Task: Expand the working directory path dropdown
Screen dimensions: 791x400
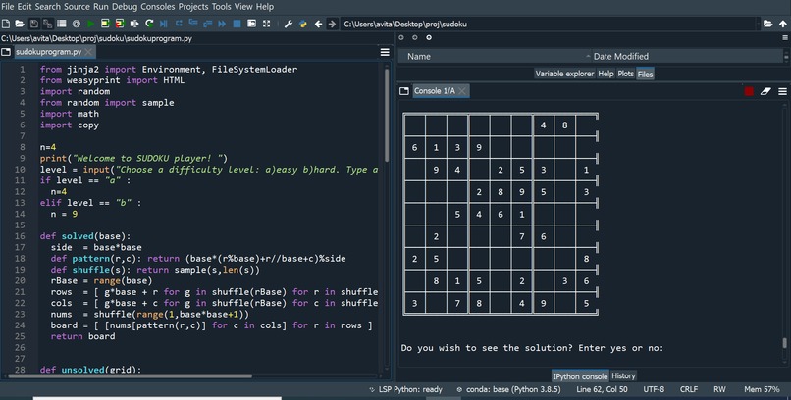Action: (x=759, y=24)
